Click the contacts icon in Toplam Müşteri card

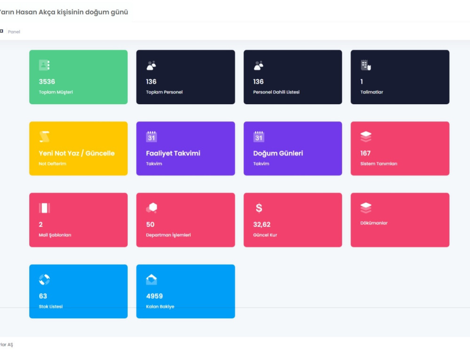tap(44, 65)
